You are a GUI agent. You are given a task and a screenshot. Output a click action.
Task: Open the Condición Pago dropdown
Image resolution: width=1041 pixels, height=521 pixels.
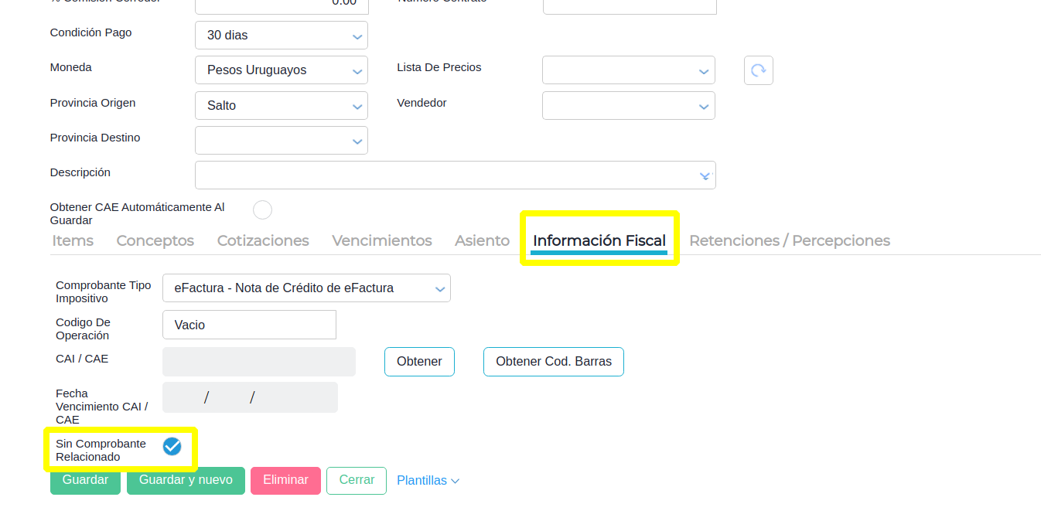click(x=281, y=36)
